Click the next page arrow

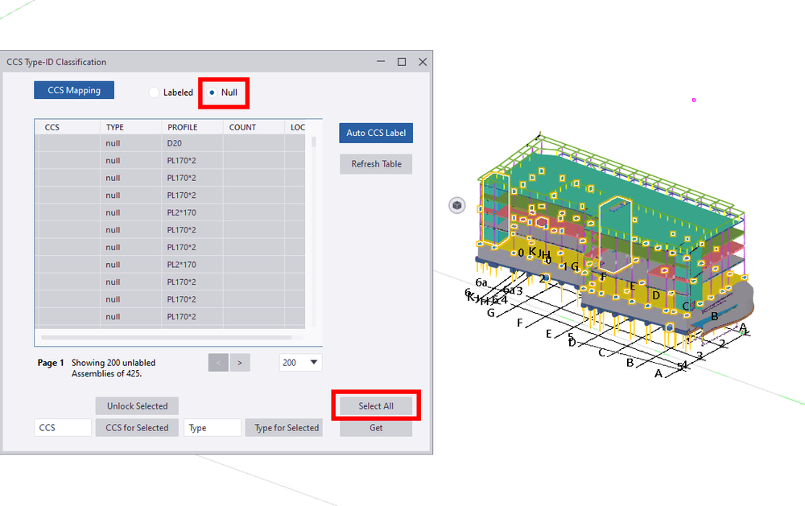click(x=240, y=362)
